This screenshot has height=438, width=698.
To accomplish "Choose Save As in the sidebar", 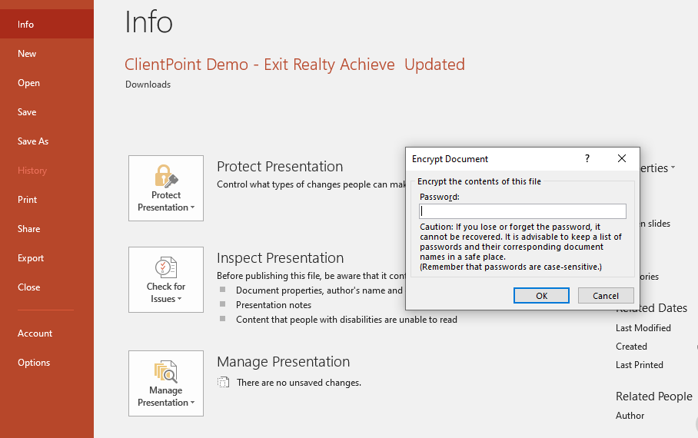I will 47,141.
